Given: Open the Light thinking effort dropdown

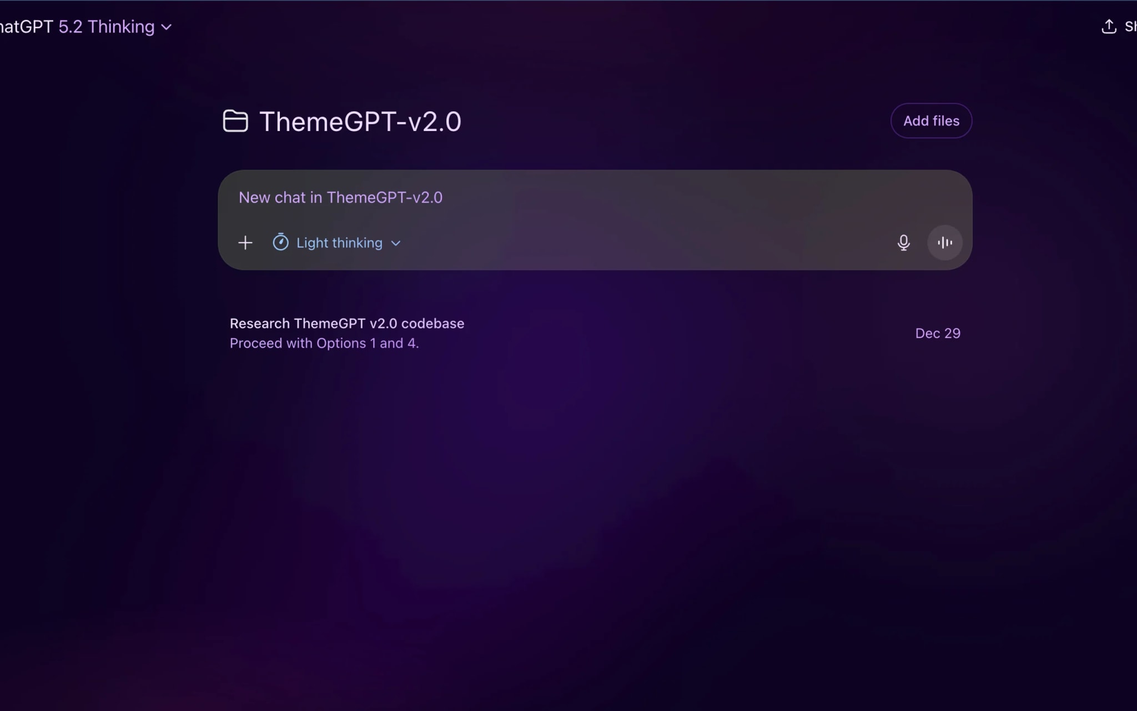Looking at the screenshot, I should click(336, 243).
